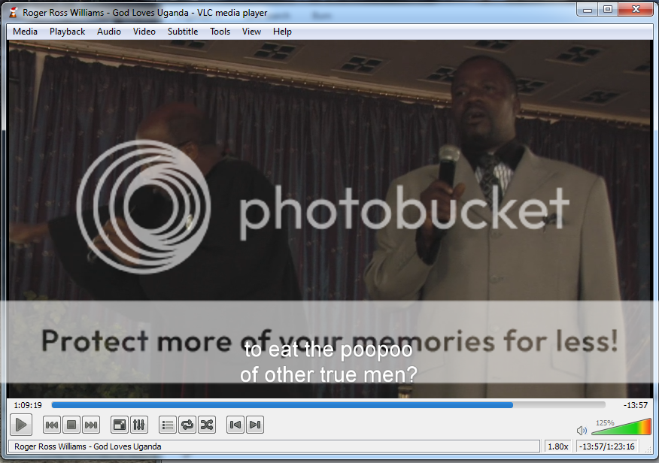
Task: Open extended settings equalizer icon
Action: pos(138,425)
